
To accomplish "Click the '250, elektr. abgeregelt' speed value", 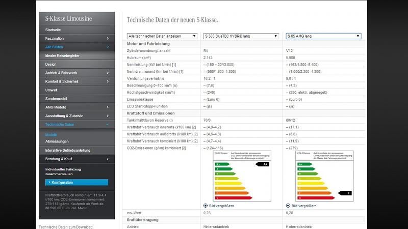I will (x=308, y=93).
